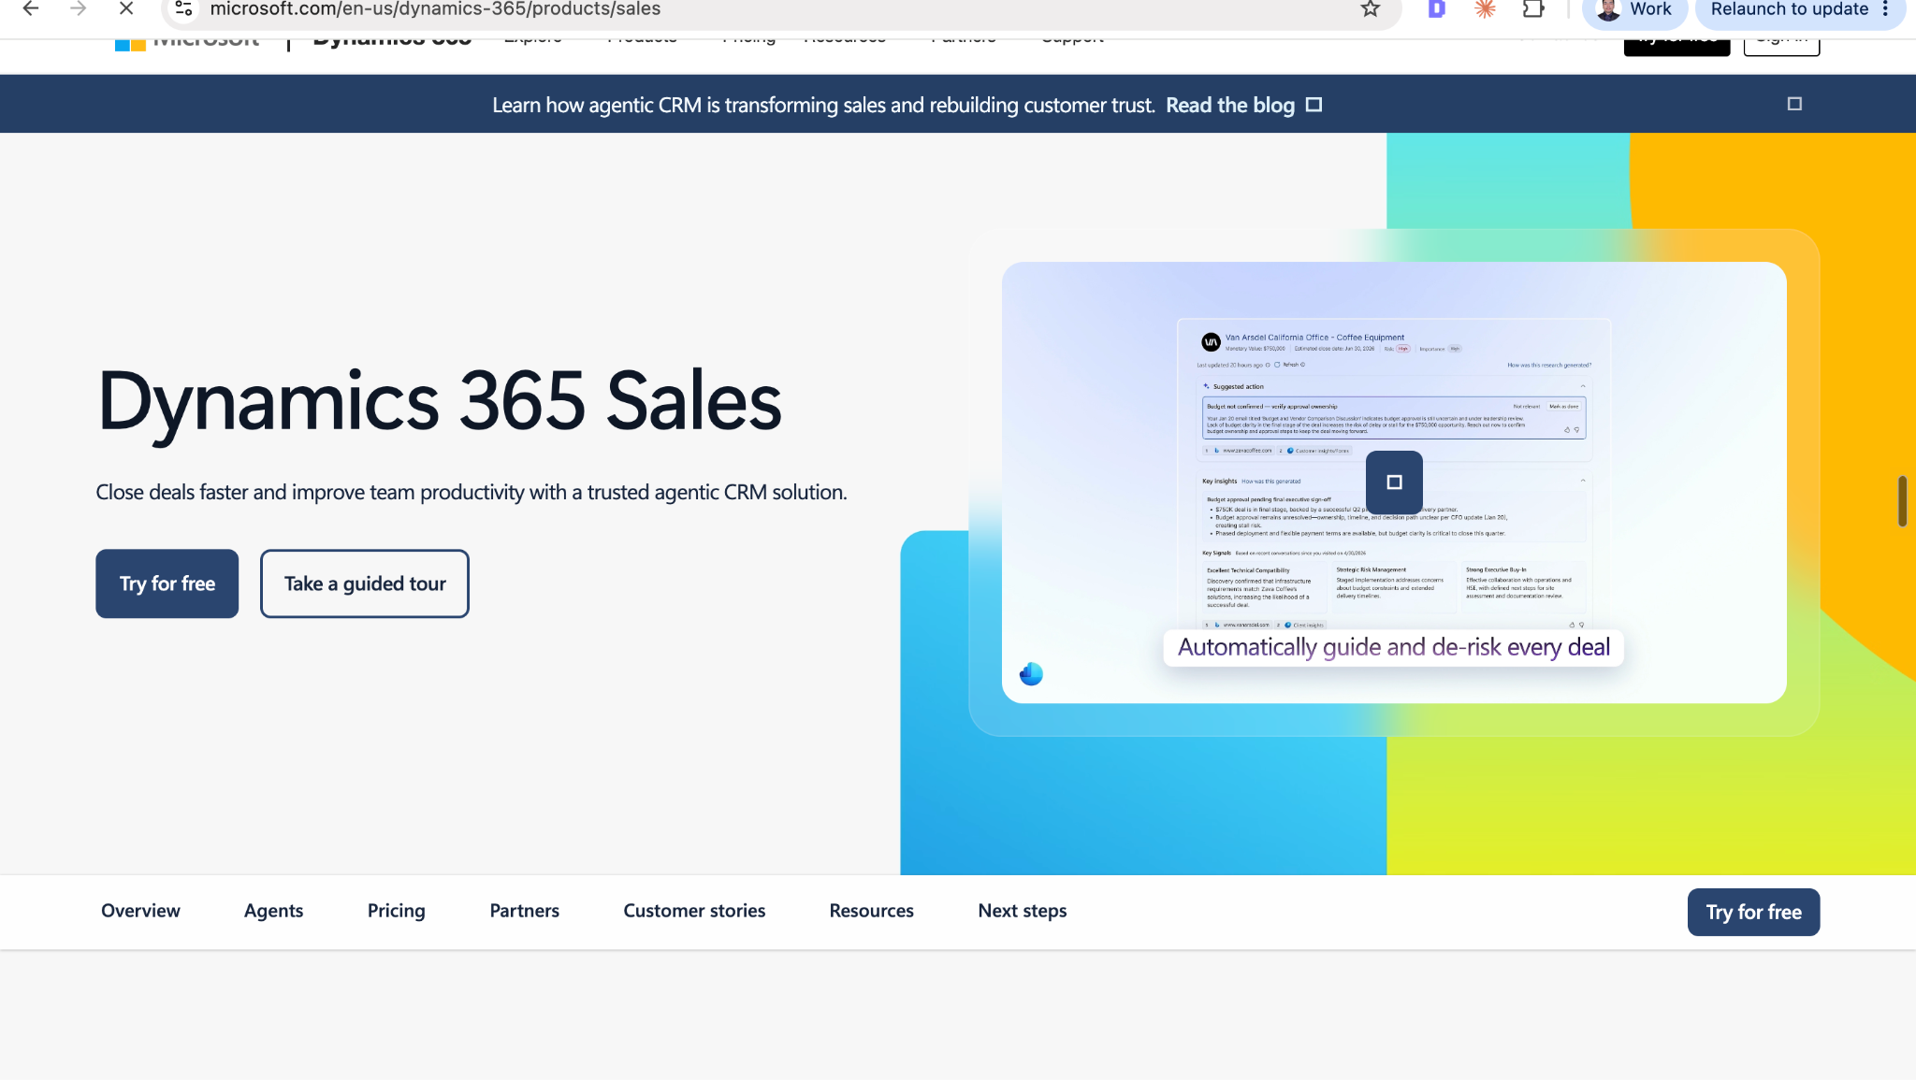View site information icon in address bar
Image resolution: width=1916 pixels, height=1080 pixels.
click(x=183, y=9)
